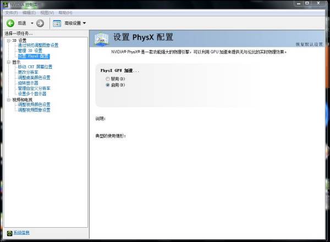Click the 系统信息 link
This screenshot has height=242, width=330.
click(21, 233)
